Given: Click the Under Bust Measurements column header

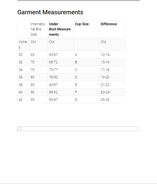Looking at the screenshot, I should click(x=60, y=29).
